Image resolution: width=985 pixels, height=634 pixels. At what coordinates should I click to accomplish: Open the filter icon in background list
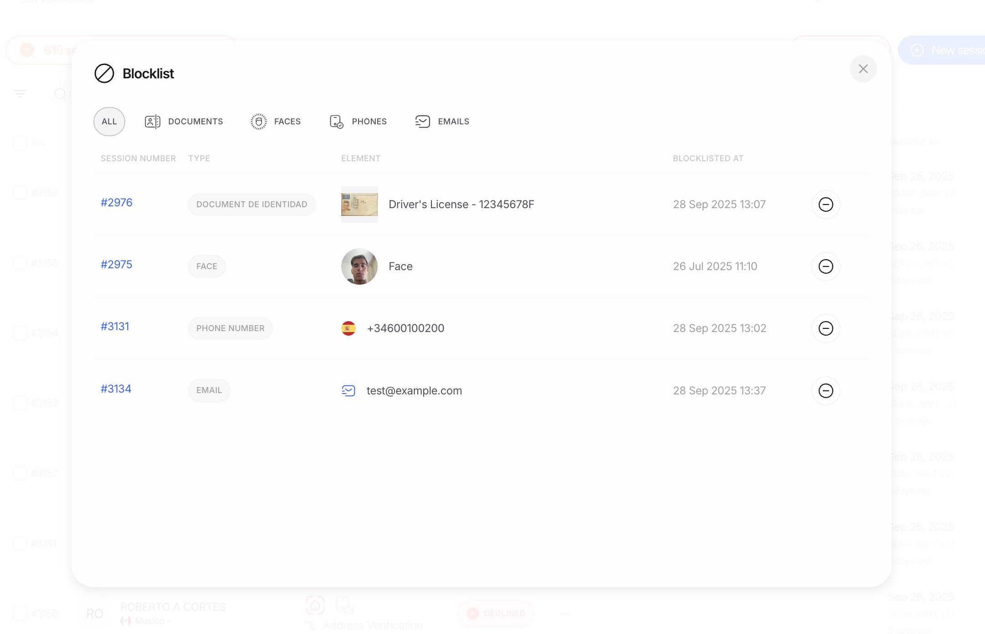click(20, 94)
